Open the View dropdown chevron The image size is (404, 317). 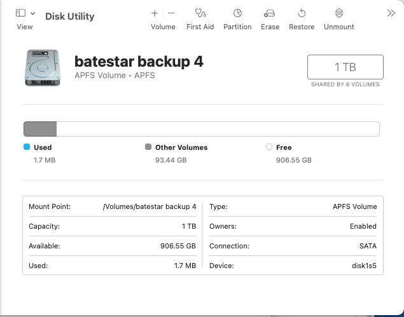32,13
